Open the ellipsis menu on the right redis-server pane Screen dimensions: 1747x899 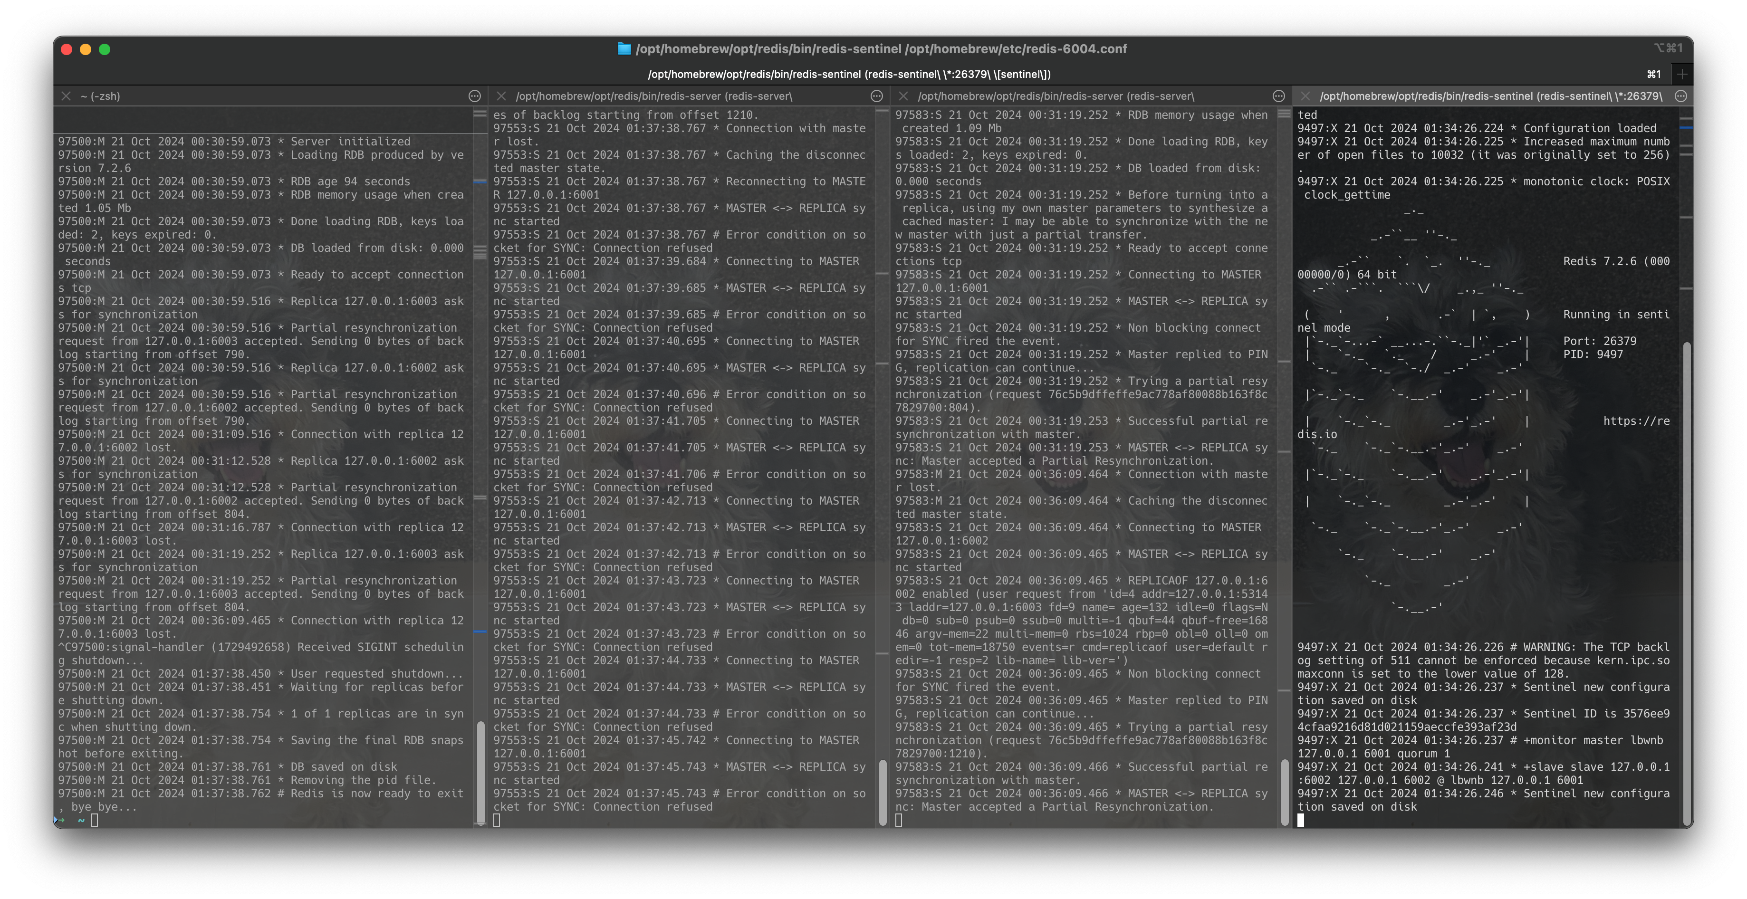(x=1278, y=96)
